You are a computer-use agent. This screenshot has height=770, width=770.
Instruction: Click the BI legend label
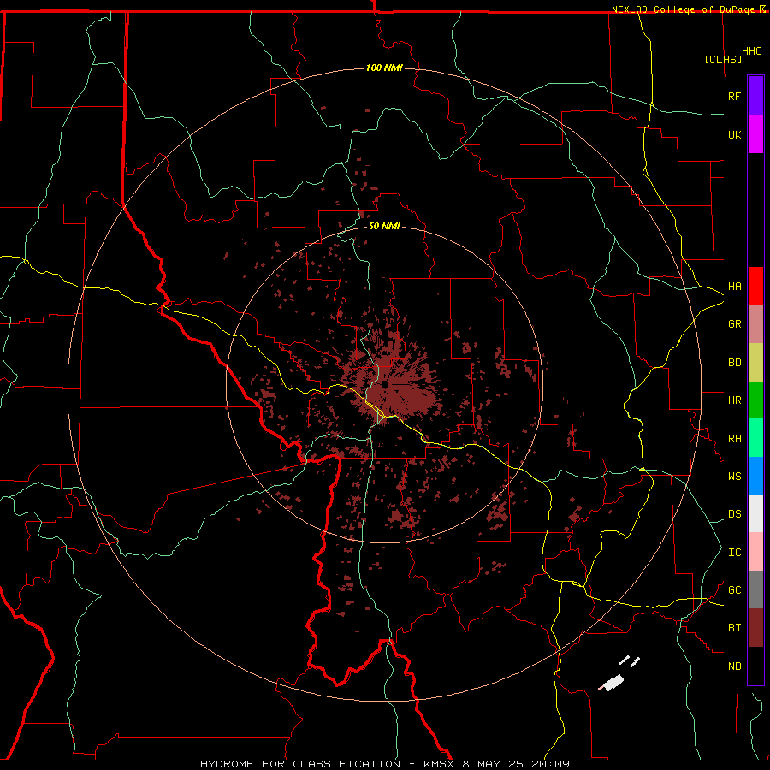coord(734,628)
